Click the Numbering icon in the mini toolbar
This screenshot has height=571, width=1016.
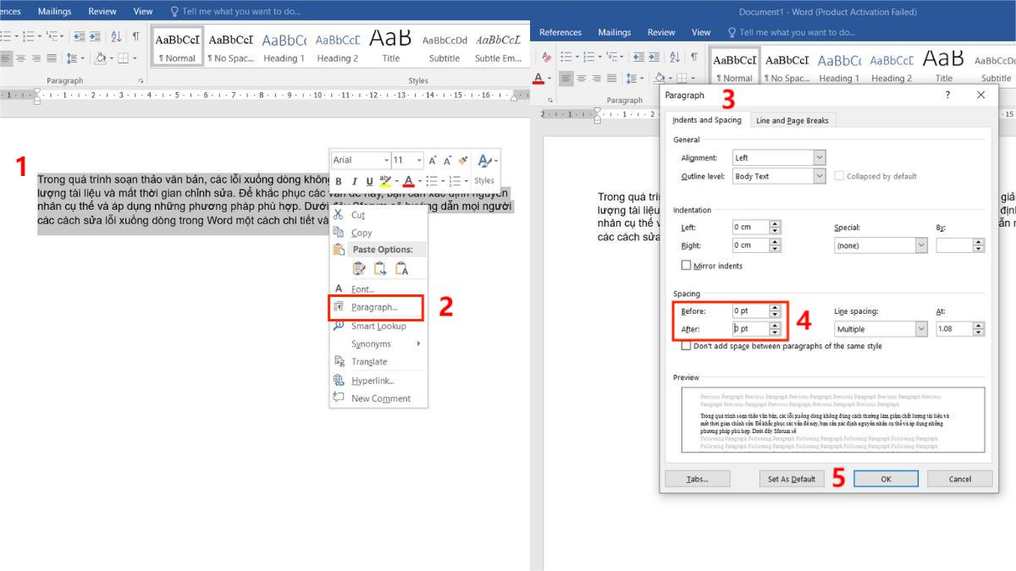point(455,181)
